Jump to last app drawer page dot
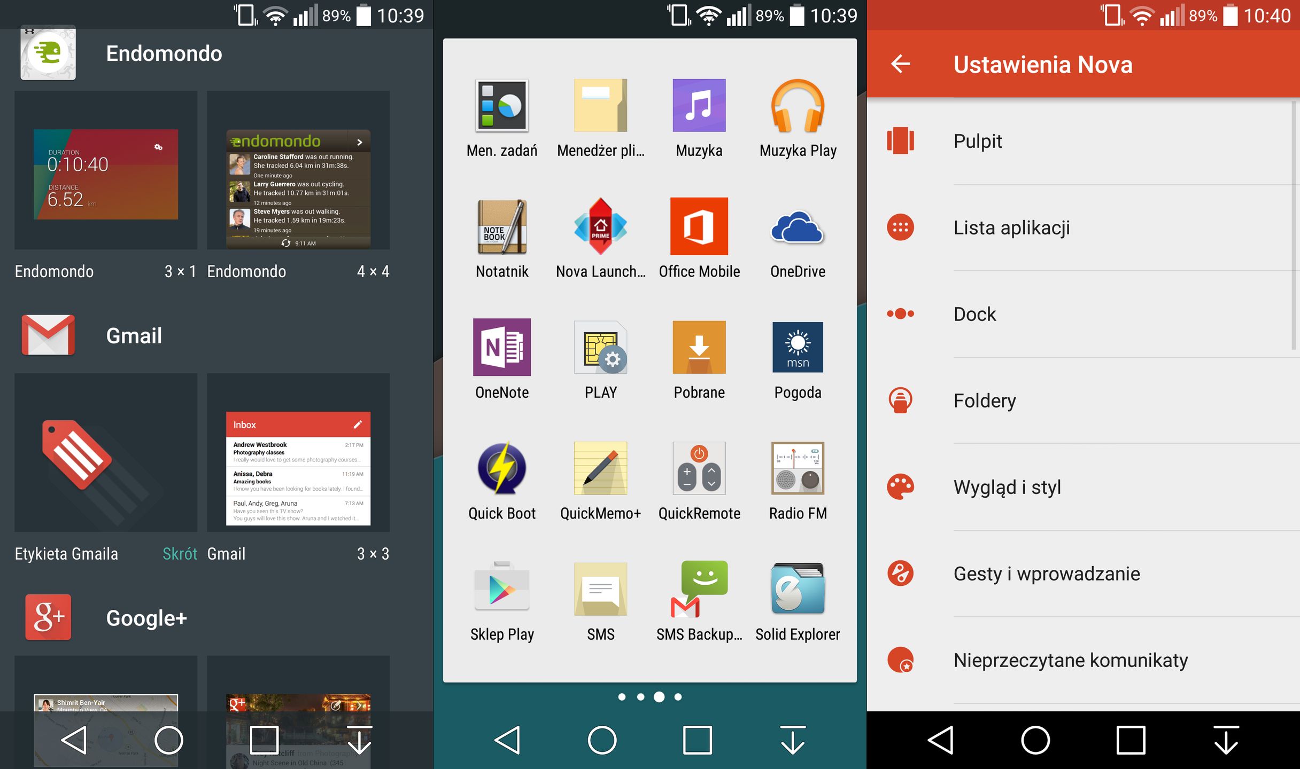 coord(678,696)
